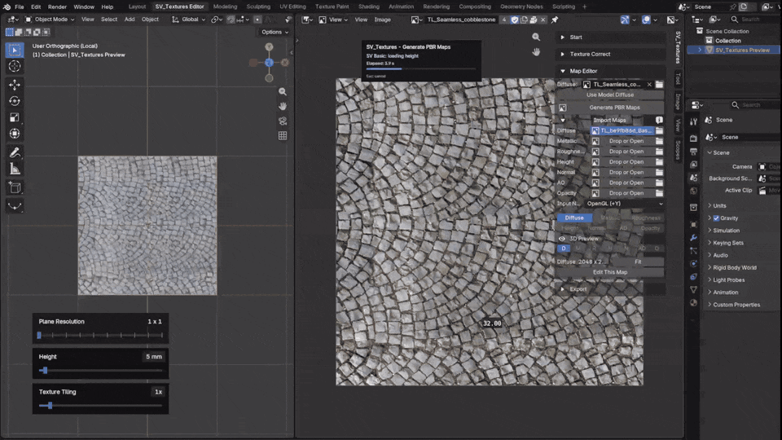Toggle snapping magnet in viewport header

[231, 20]
